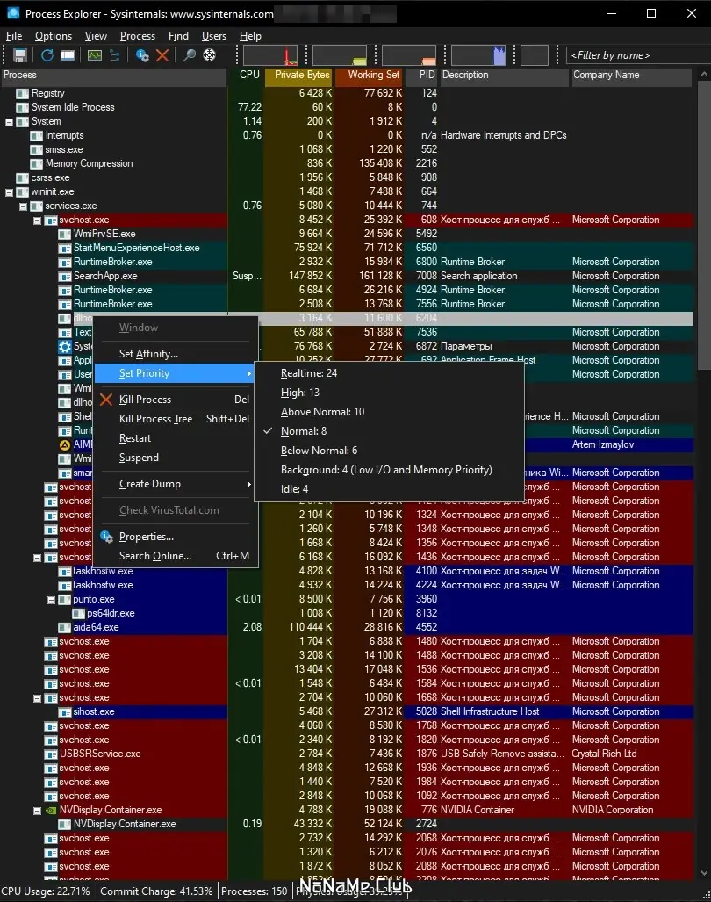
Task: Open the commit history mini graph
Action: coord(340,55)
